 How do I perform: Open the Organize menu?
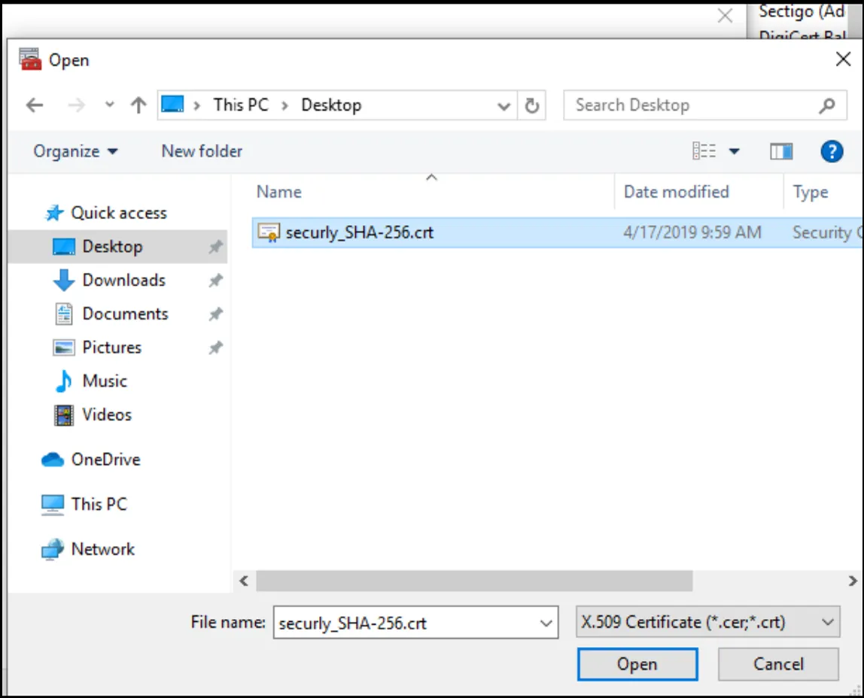click(x=75, y=151)
